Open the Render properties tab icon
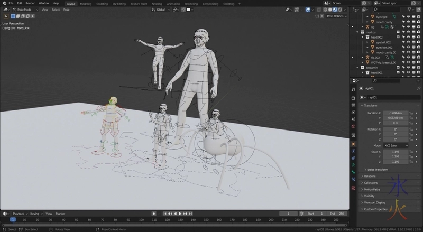This screenshot has height=232, width=423. pos(353,98)
